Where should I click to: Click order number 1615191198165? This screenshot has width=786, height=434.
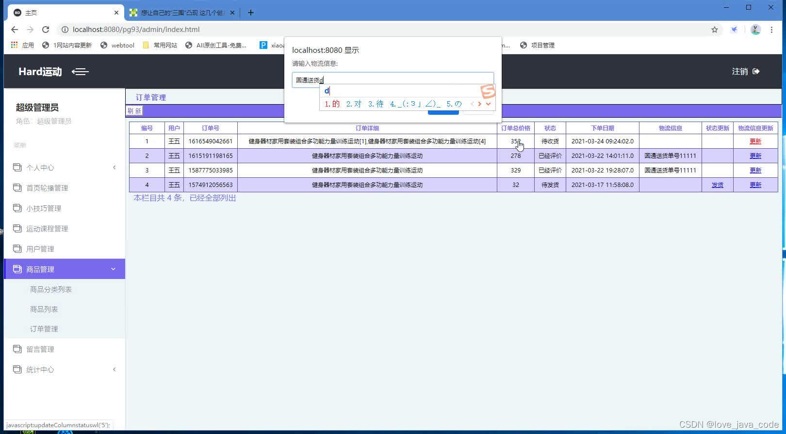pyautogui.click(x=211, y=156)
